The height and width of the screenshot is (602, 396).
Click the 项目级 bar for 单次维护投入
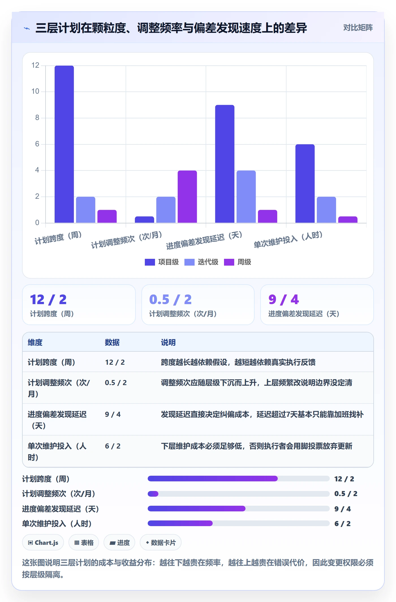click(x=305, y=183)
